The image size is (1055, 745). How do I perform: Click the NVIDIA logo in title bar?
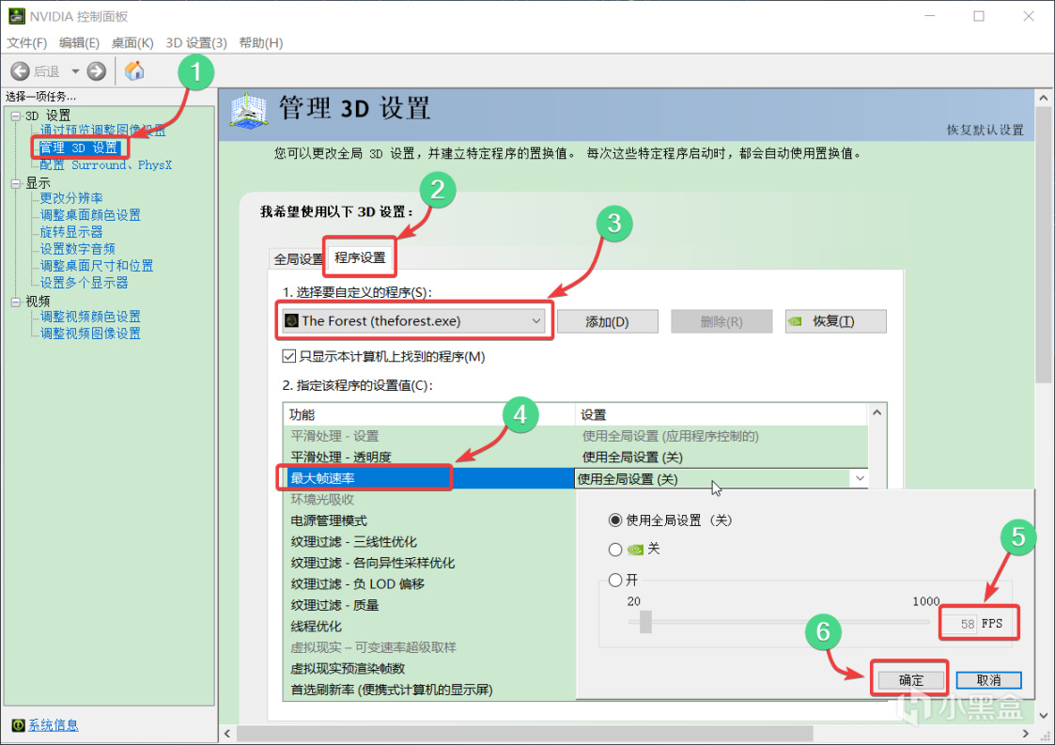coord(16,16)
